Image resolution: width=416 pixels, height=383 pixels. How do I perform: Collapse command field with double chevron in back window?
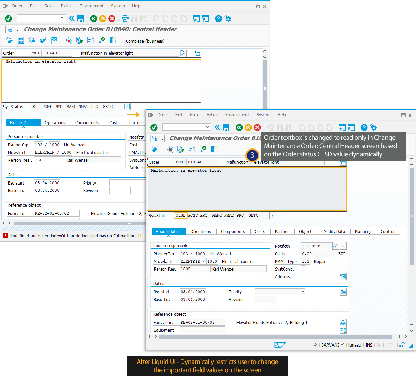[71, 18]
